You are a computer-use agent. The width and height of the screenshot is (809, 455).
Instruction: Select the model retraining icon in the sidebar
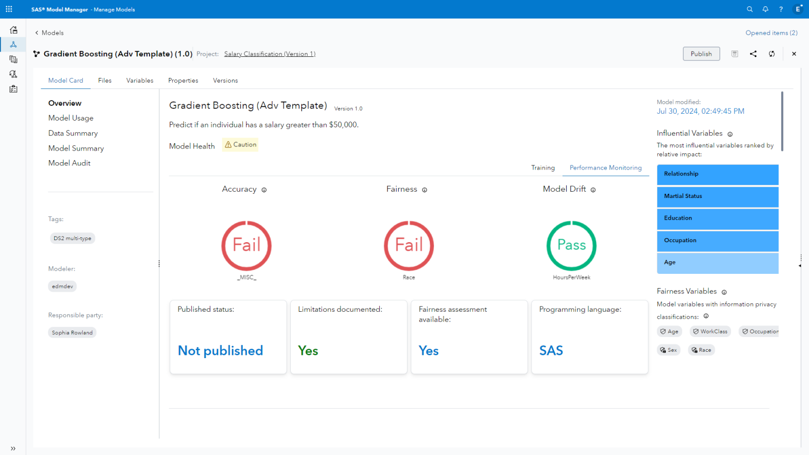[x=13, y=74]
